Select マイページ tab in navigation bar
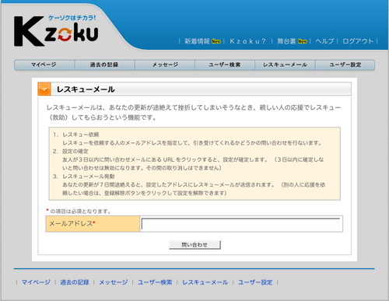This screenshot has width=389, height=301. [x=44, y=65]
